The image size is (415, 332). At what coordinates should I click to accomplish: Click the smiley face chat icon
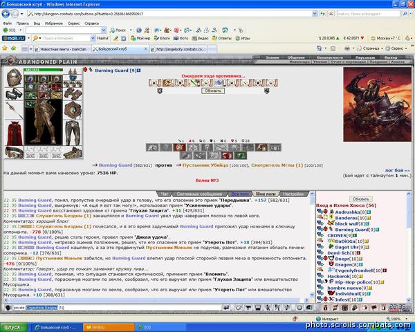pos(299,308)
